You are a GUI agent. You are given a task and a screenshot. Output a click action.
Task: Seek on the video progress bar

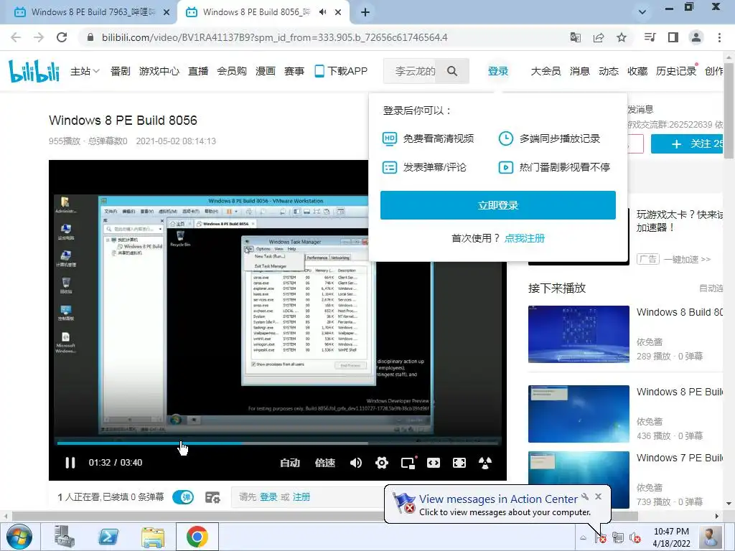pos(279,443)
